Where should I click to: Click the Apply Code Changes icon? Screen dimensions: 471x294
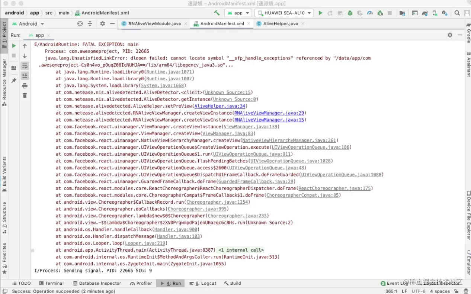click(x=340, y=13)
